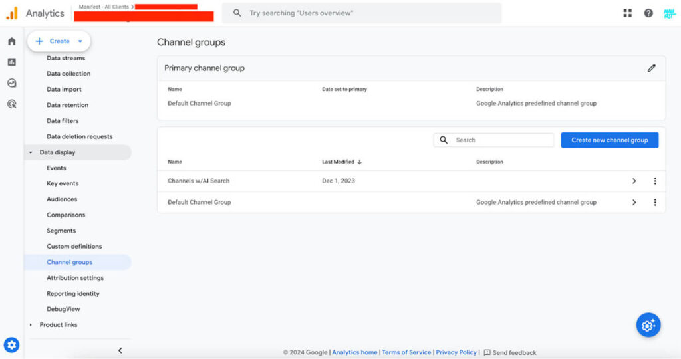The height and width of the screenshot is (359, 681).
Task: Click Default Channel Group in primary group card
Action: [x=200, y=103]
